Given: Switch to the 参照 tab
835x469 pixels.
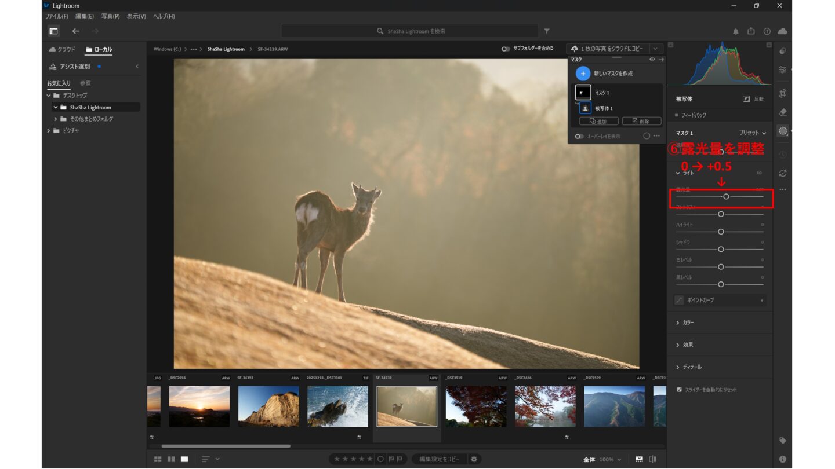Looking at the screenshot, I should [x=85, y=83].
